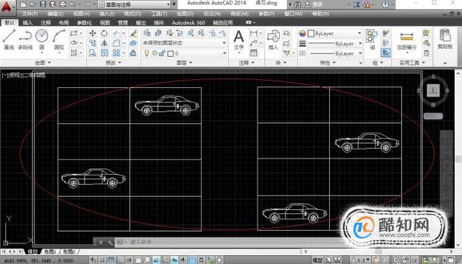Open the linetype ByLayer dropdown
Screen dimensions: 462x264
pos(335,53)
